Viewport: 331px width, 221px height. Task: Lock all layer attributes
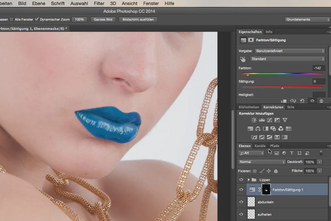(276, 171)
